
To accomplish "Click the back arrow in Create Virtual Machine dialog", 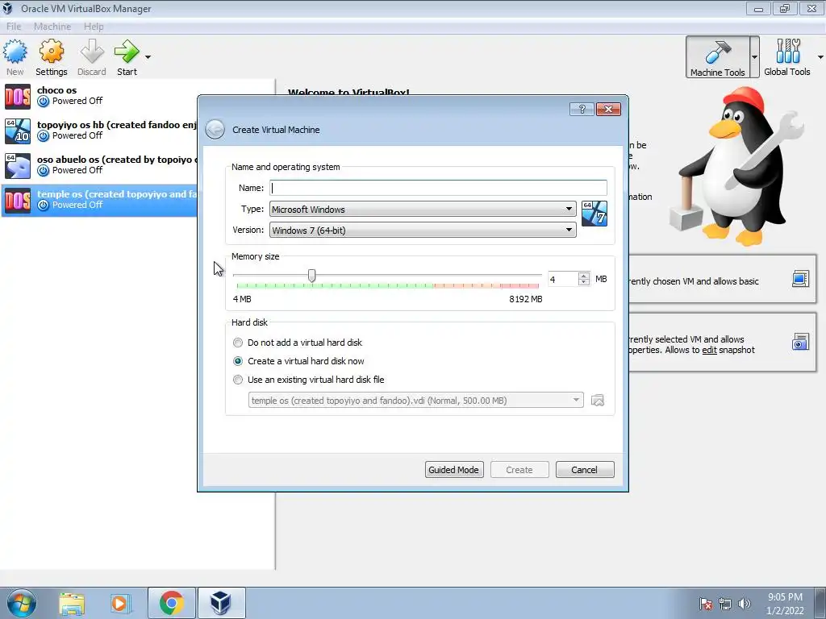I will click(x=215, y=130).
